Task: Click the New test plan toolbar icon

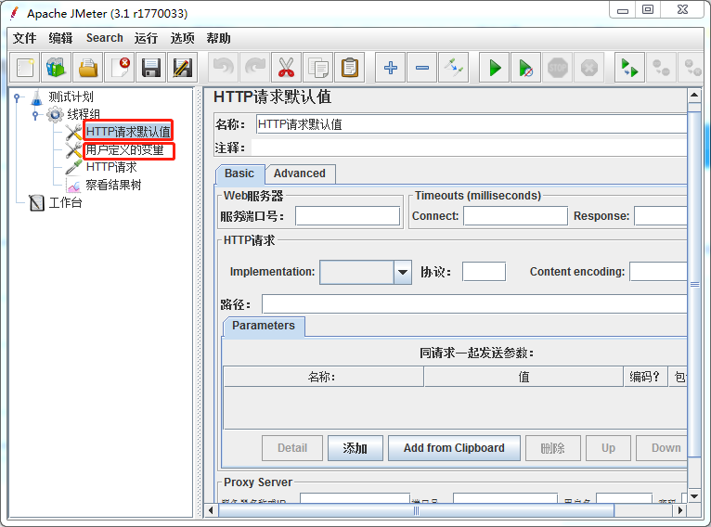Action: pyautogui.click(x=25, y=68)
